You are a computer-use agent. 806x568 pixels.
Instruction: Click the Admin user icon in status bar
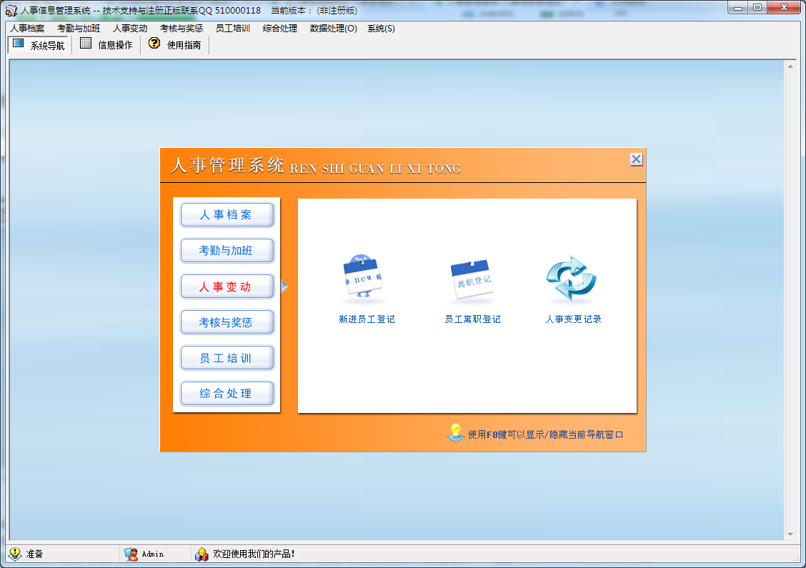coord(131,554)
